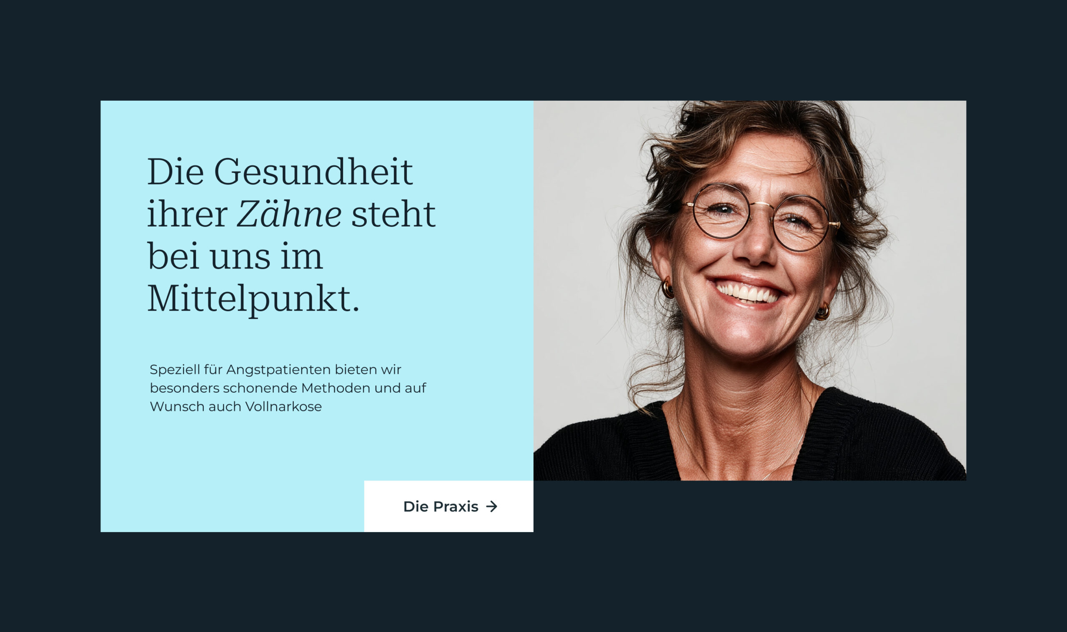Click the word "Speziell" starting the paragraph
1067x632 pixels.
[x=175, y=370]
